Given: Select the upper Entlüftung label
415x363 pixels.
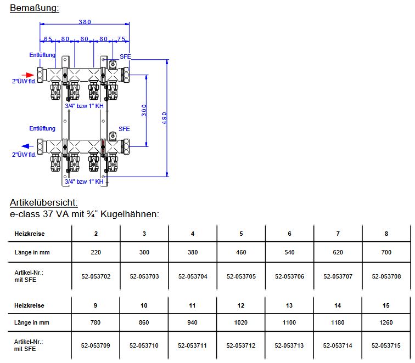Looking at the screenshot, I should pyautogui.click(x=42, y=55).
